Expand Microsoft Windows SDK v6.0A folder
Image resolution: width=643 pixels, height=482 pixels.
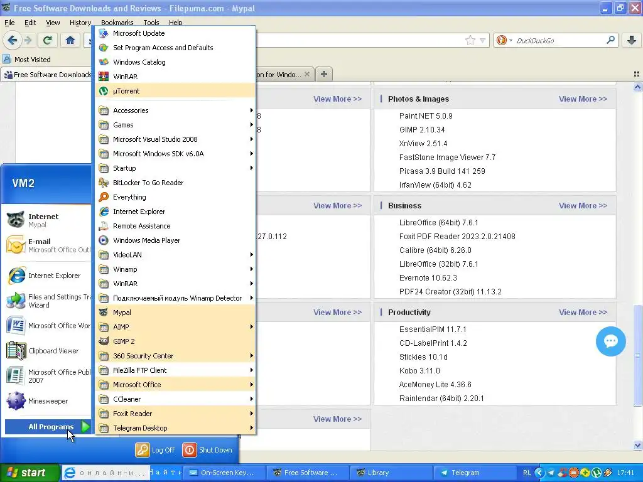click(176, 154)
